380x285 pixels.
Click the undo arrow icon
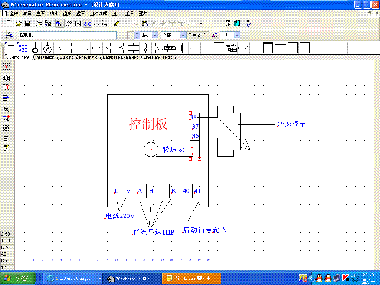point(202,23)
